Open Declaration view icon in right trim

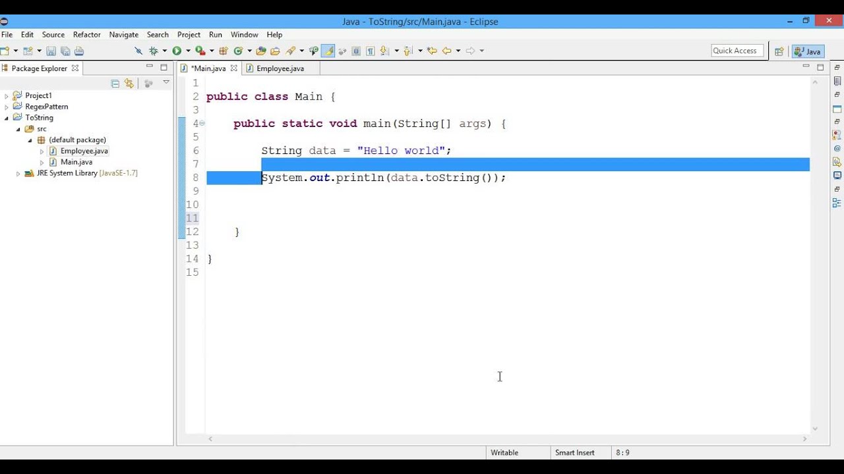837,162
